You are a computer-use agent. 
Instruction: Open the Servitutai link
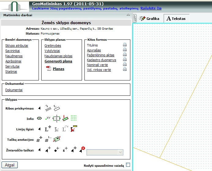coord(13,66)
